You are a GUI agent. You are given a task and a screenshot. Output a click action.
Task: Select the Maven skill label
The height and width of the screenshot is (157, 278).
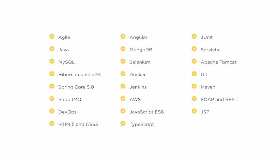pos(208,87)
